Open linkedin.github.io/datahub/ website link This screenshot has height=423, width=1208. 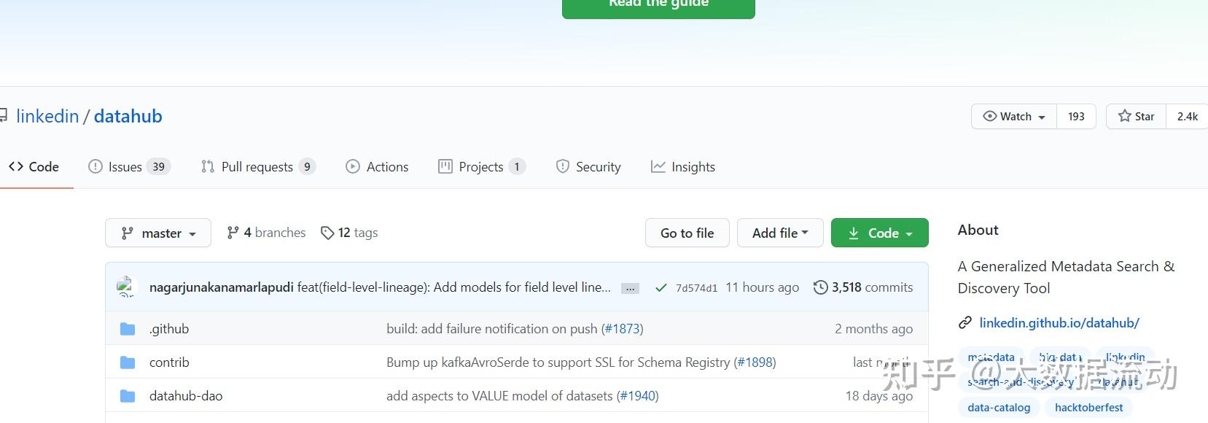[x=1059, y=323]
